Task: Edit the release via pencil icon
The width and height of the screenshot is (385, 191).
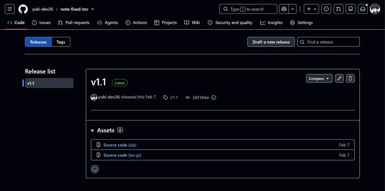Action: 339,78
